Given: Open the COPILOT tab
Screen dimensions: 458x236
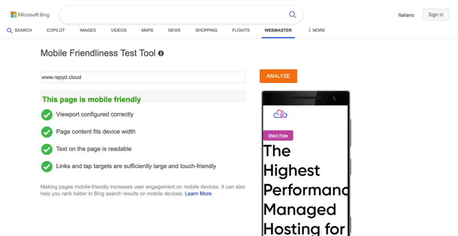Looking at the screenshot, I should click(x=56, y=30).
